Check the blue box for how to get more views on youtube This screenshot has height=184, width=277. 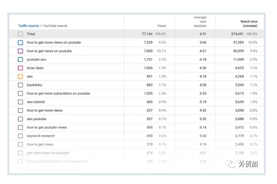(21, 42)
